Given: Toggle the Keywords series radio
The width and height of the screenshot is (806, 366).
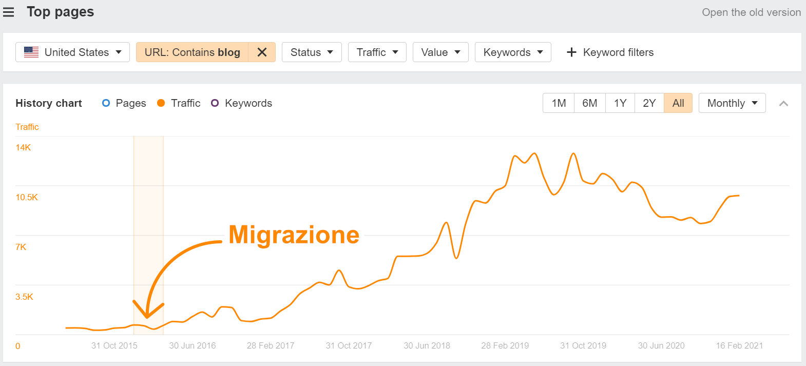Looking at the screenshot, I should point(215,103).
